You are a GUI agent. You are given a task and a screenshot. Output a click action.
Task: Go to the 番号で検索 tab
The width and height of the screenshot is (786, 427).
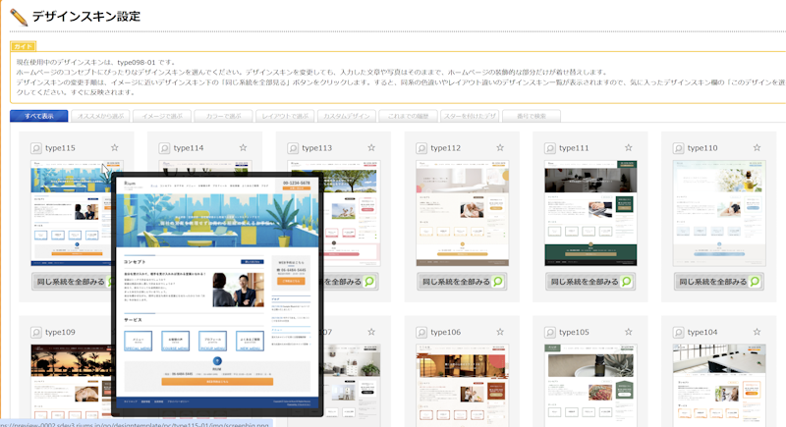click(x=532, y=116)
